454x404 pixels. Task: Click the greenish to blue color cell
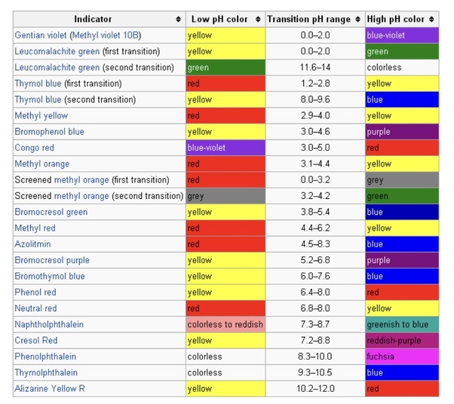coord(401,325)
